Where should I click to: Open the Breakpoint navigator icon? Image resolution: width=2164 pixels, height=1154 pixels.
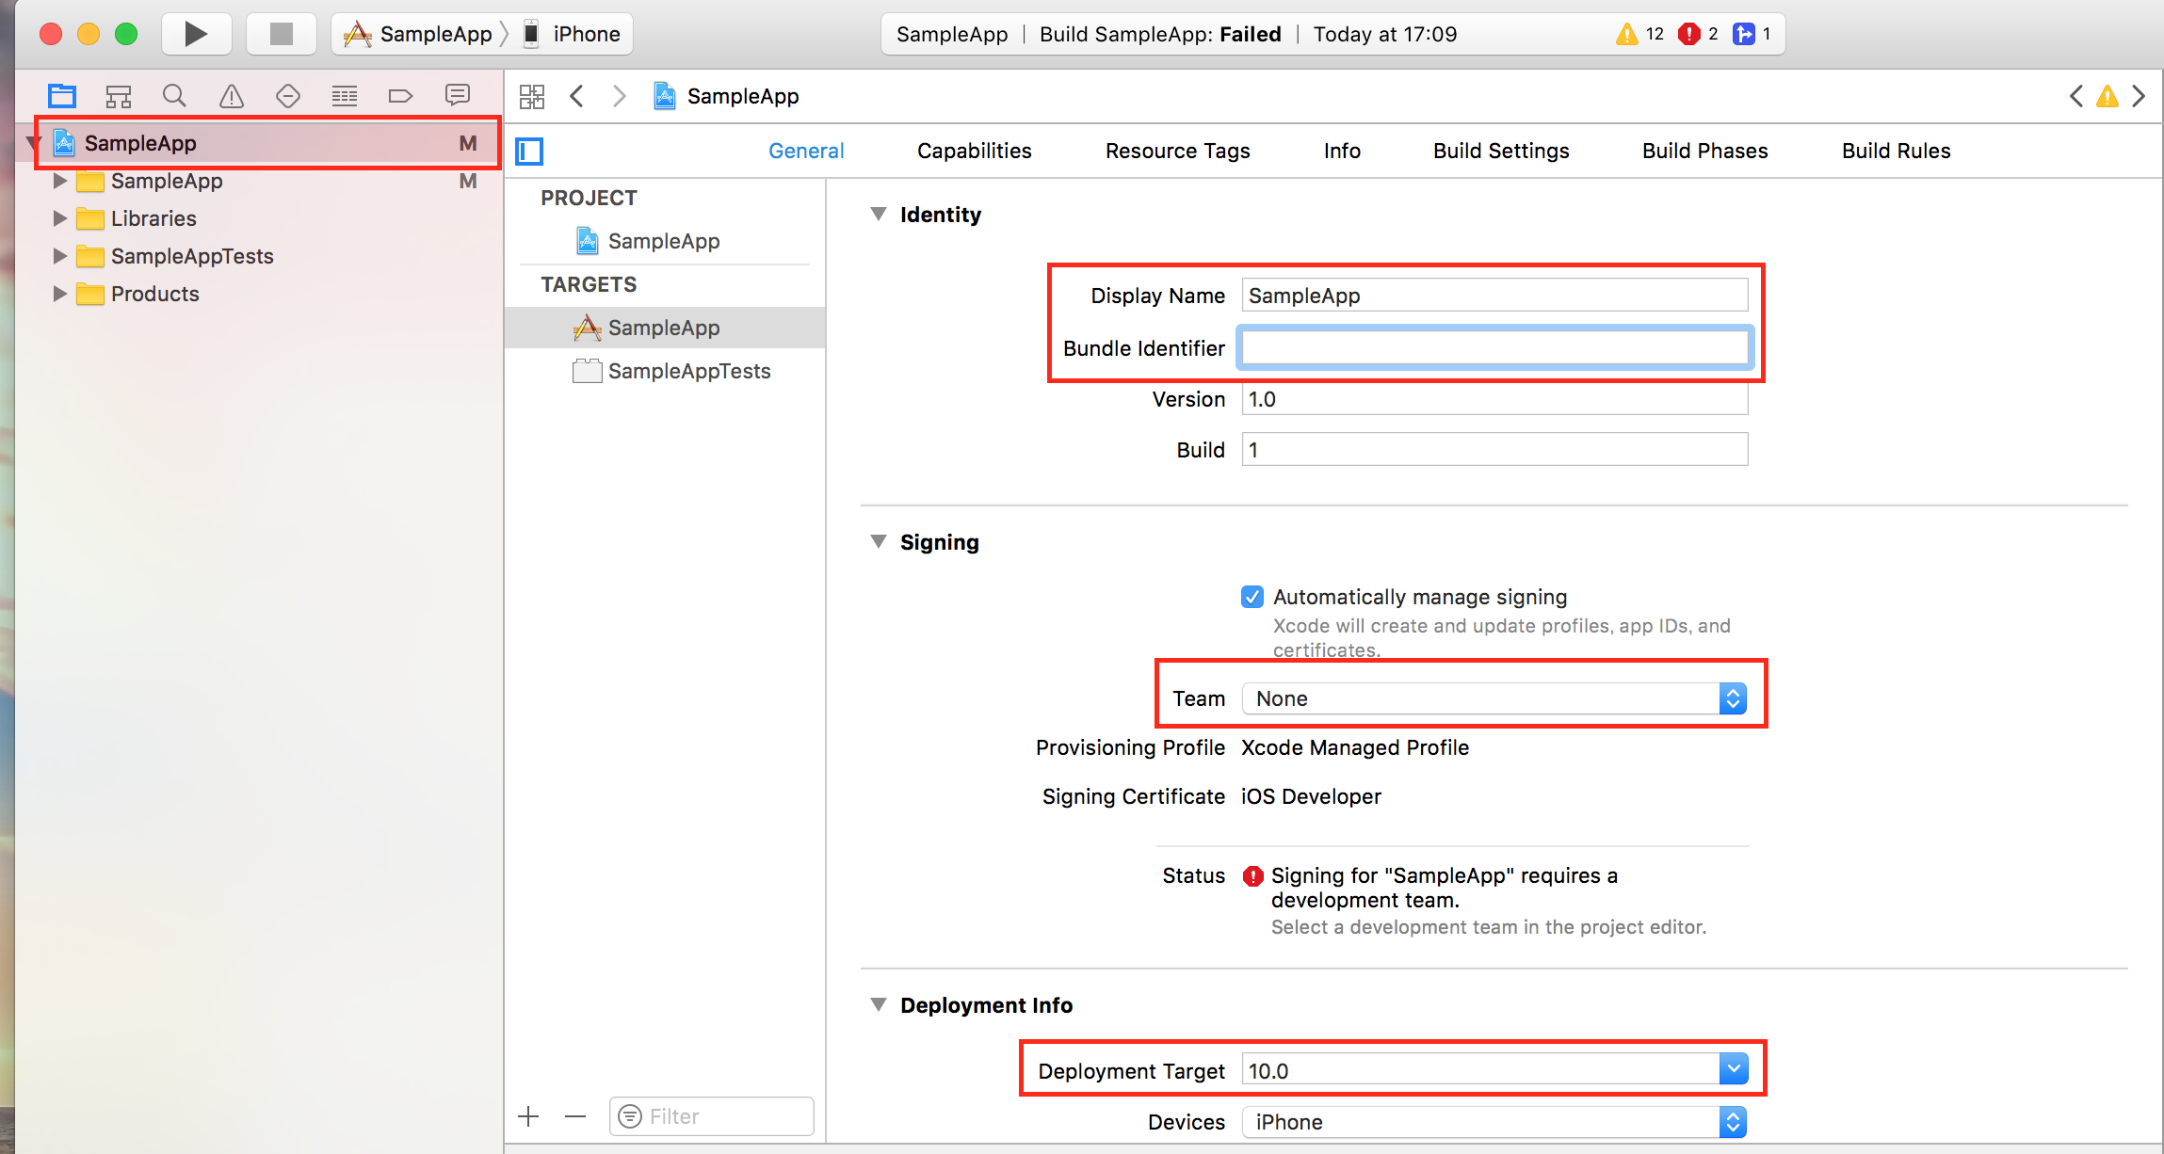coord(400,95)
